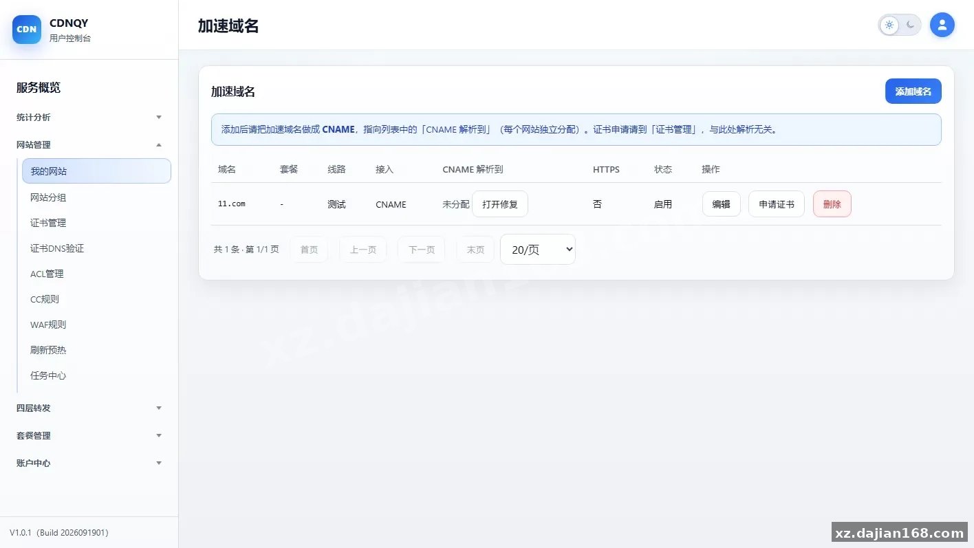Click the CNAME 解析到 column header
The height and width of the screenshot is (548, 974).
[473, 169]
